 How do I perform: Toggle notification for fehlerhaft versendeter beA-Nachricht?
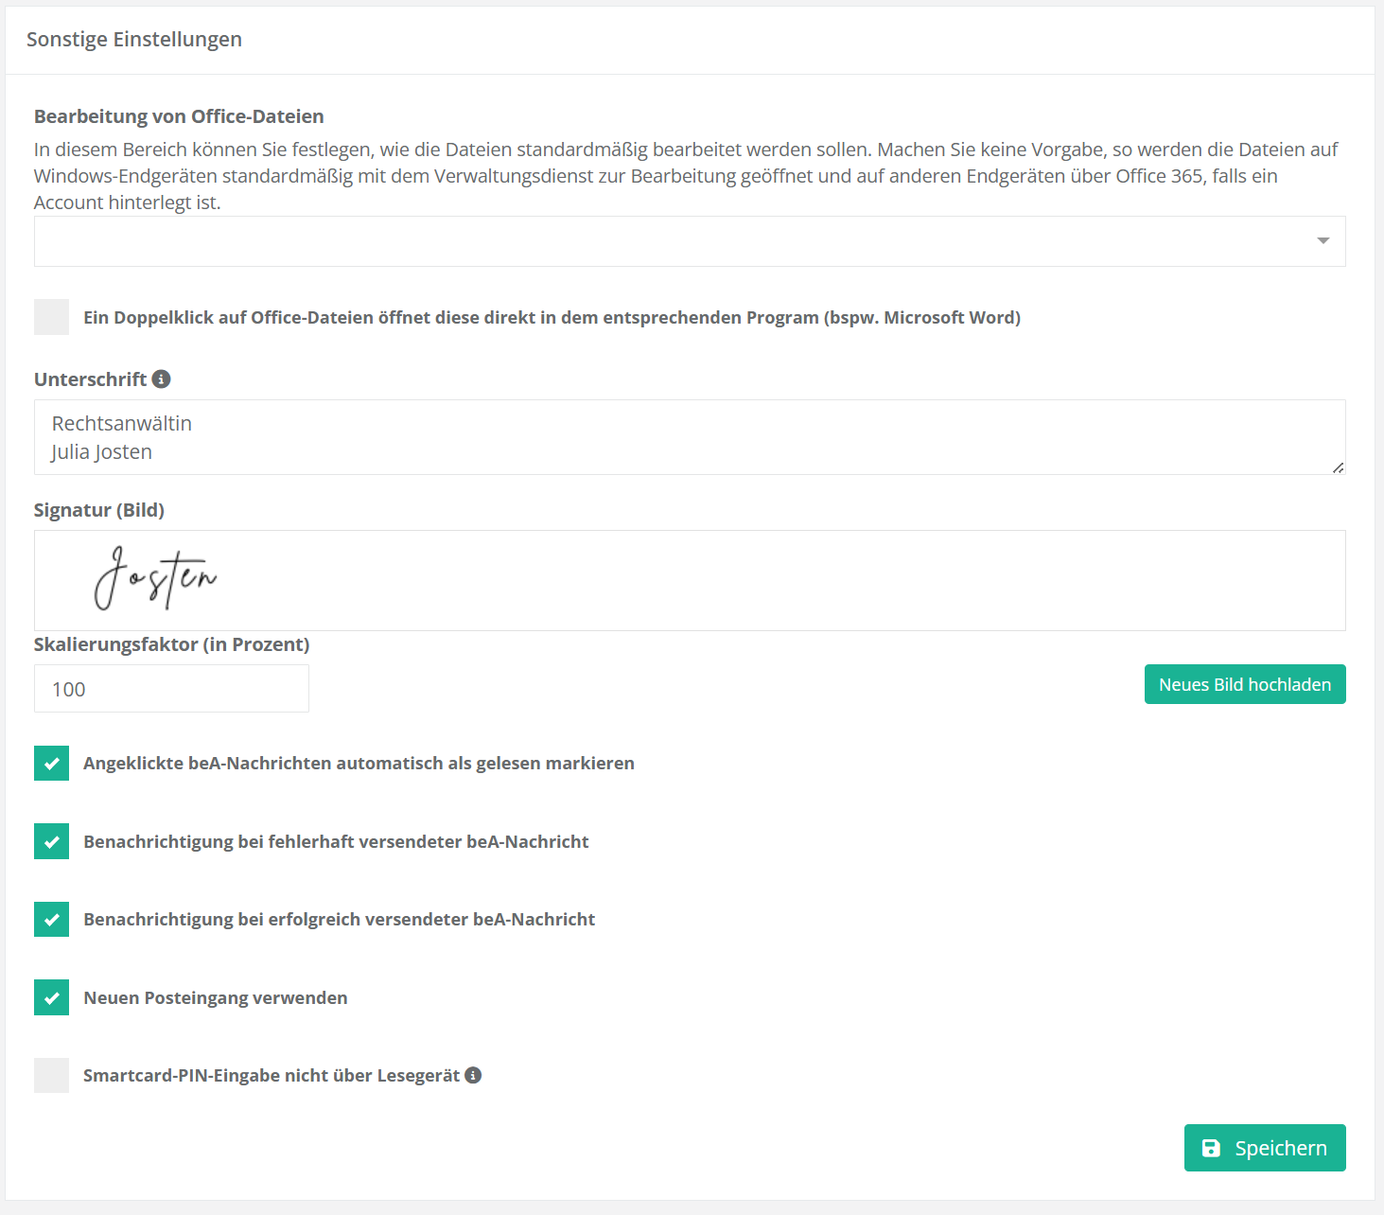tap(52, 841)
